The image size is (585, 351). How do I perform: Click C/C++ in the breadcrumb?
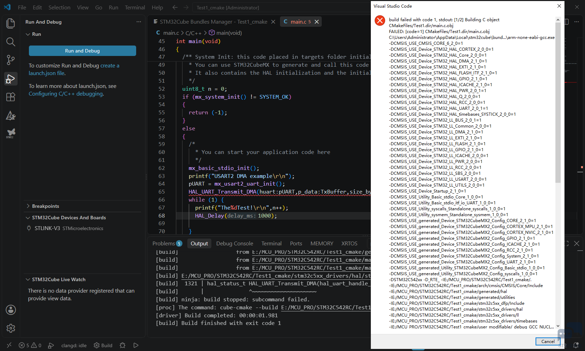click(193, 33)
